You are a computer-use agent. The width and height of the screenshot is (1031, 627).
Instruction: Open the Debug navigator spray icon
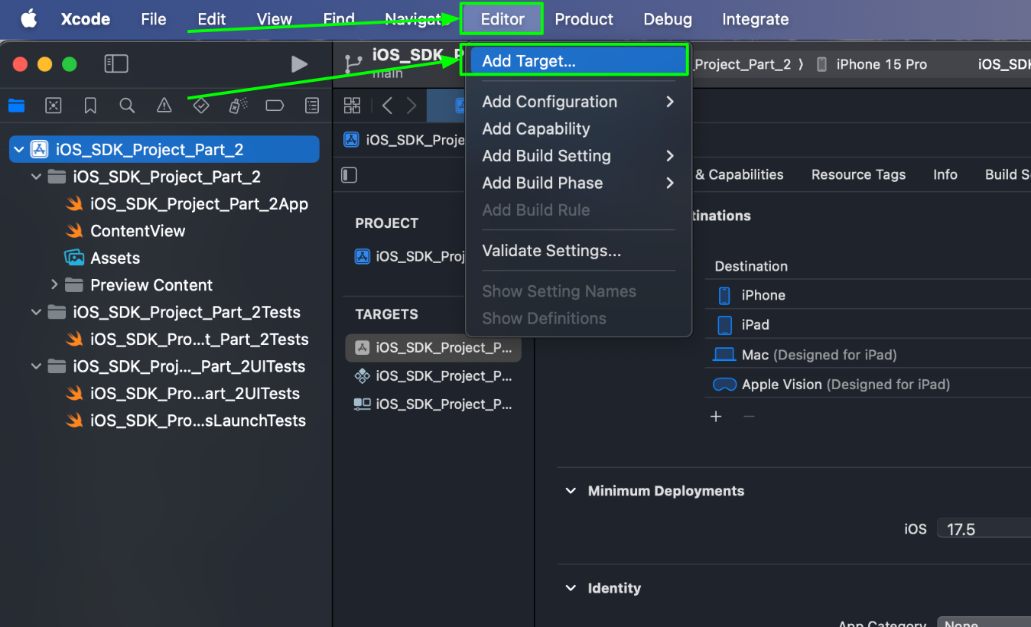(x=238, y=106)
